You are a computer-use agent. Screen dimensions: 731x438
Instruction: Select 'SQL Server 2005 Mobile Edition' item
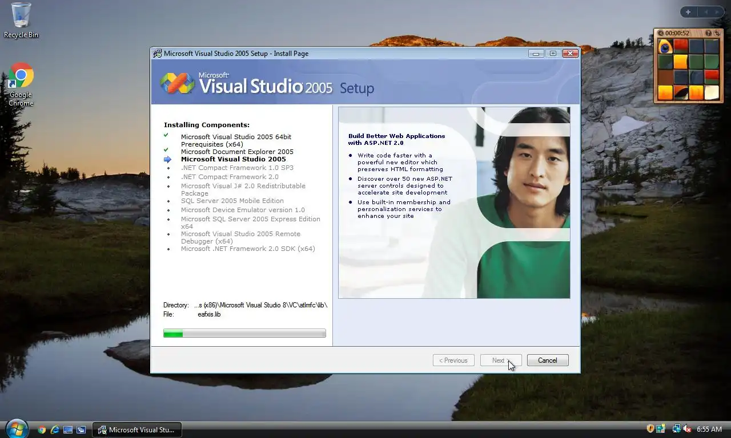click(x=232, y=201)
